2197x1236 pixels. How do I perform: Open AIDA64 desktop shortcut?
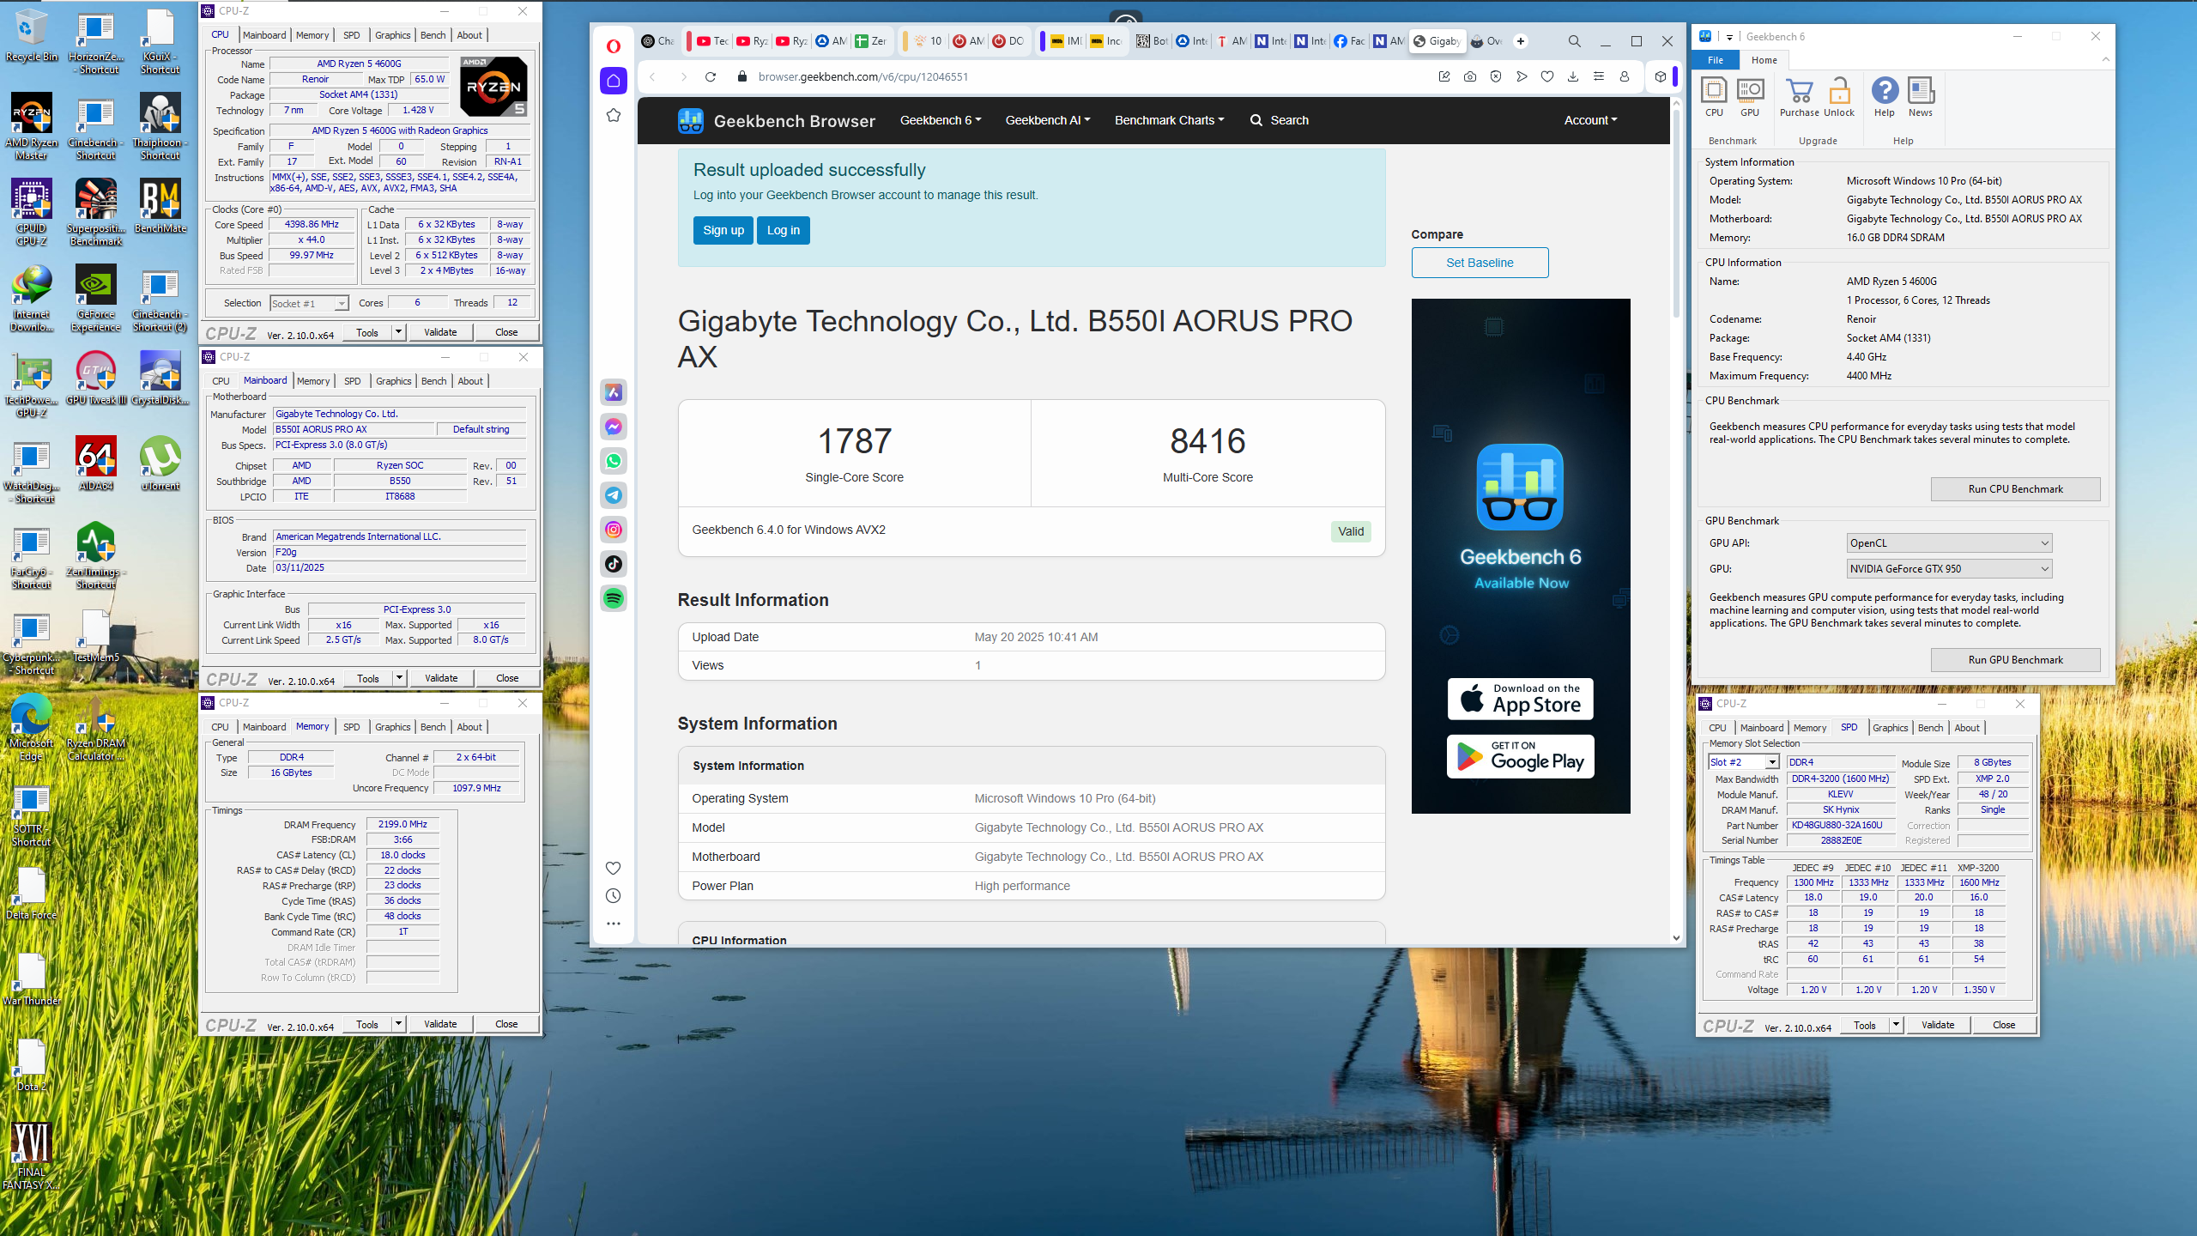click(96, 463)
